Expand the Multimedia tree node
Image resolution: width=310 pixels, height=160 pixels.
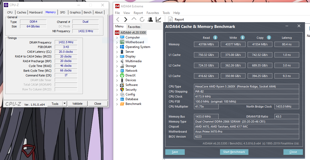coord(117,61)
